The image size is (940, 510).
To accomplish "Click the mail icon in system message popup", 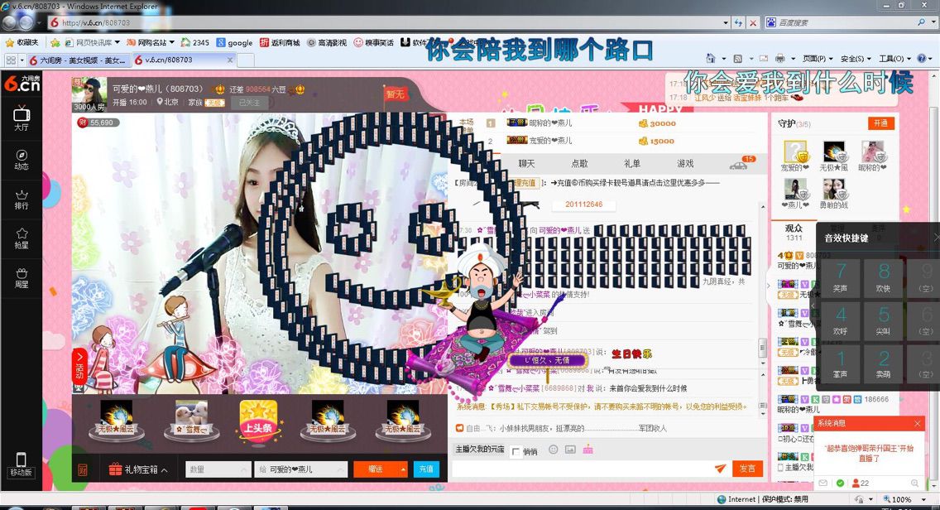I will pos(823,483).
